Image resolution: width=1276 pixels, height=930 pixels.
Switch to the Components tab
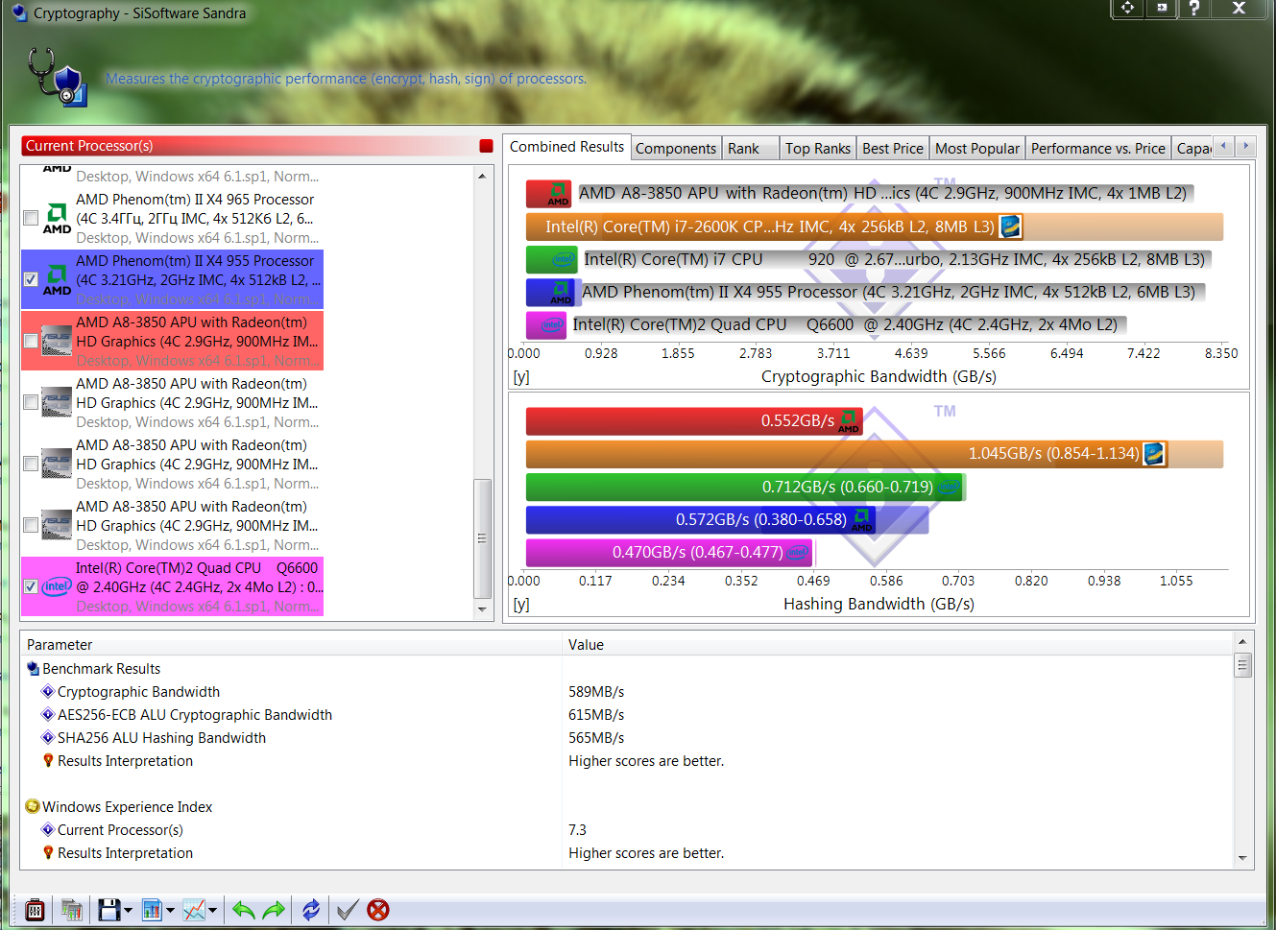point(676,148)
